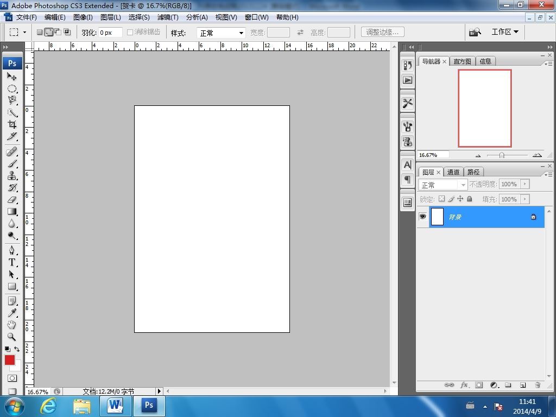
Task: Toggle lock transparent pixels in Layers panel
Action: pos(441,199)
